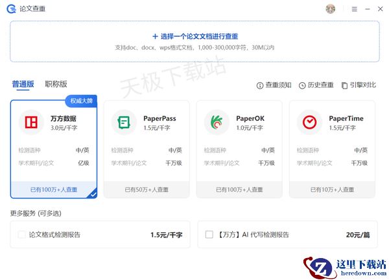
Task: Select the PaperOK engine name
Action: coord(250,118)
